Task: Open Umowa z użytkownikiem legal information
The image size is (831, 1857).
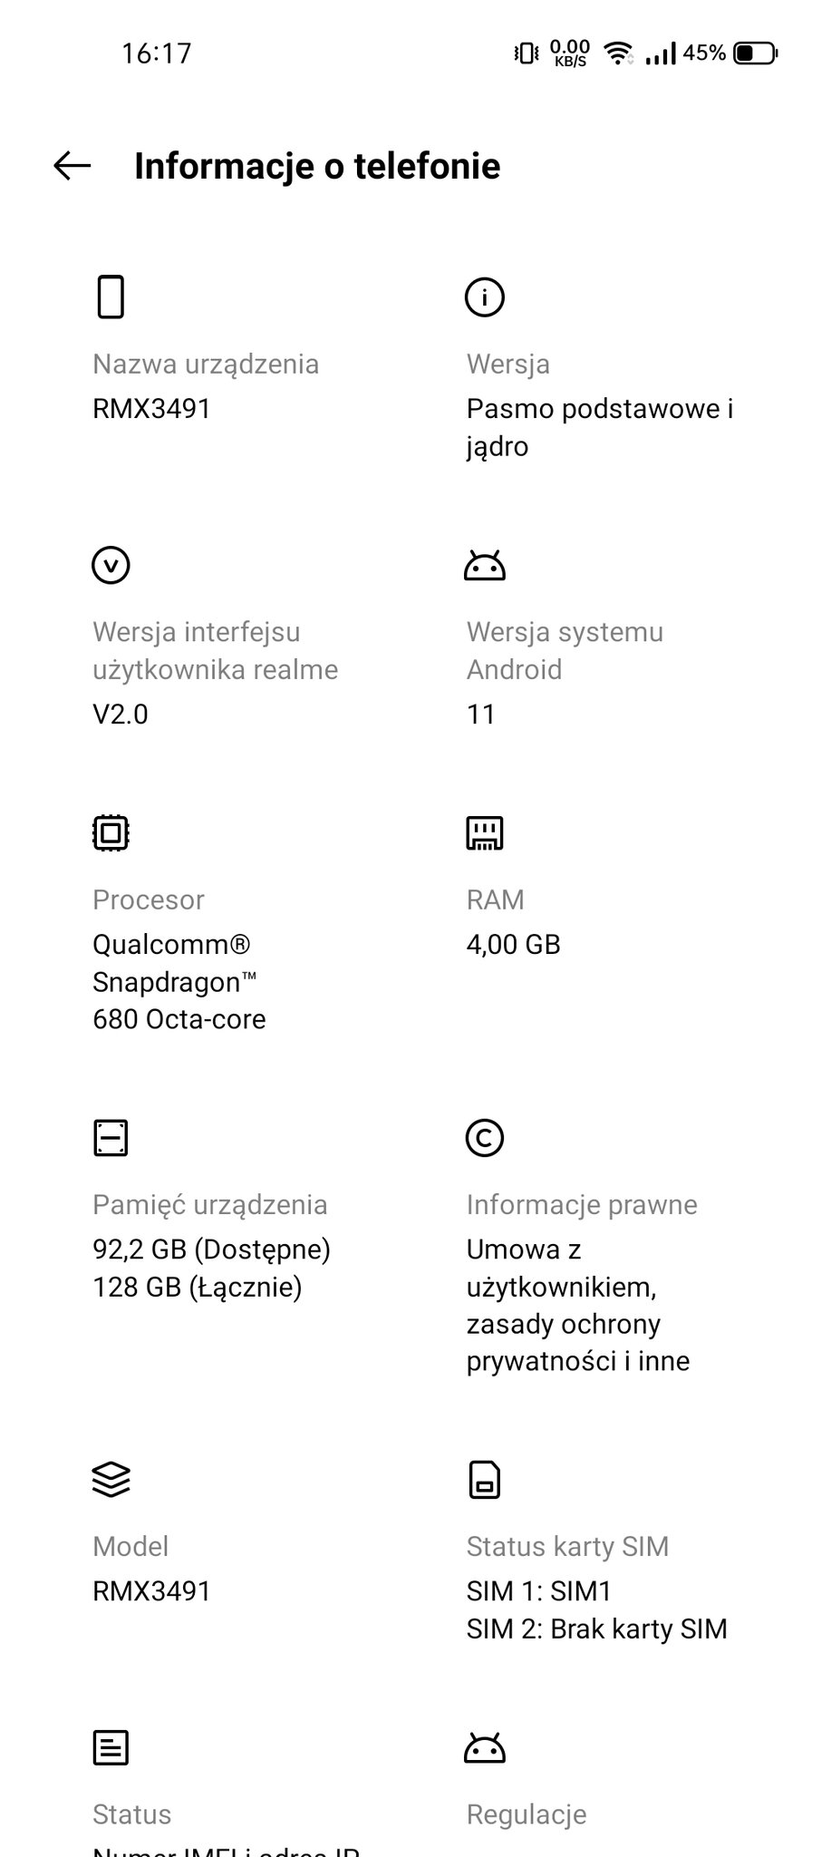Action: click(578, 1305)
